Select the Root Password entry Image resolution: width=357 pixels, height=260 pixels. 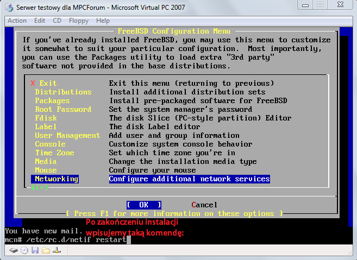click(x=63, y=110)
